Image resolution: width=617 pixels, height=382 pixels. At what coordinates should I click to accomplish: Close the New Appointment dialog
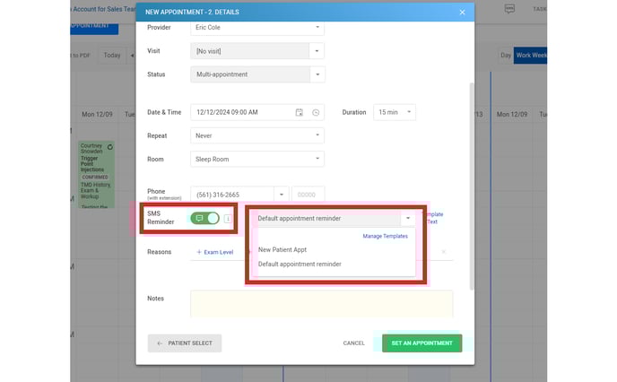coord(463,13)
